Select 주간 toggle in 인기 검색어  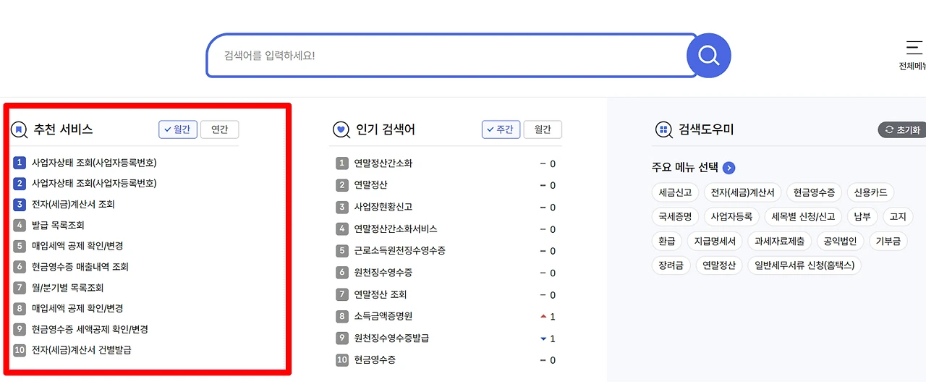coord(501,129)
